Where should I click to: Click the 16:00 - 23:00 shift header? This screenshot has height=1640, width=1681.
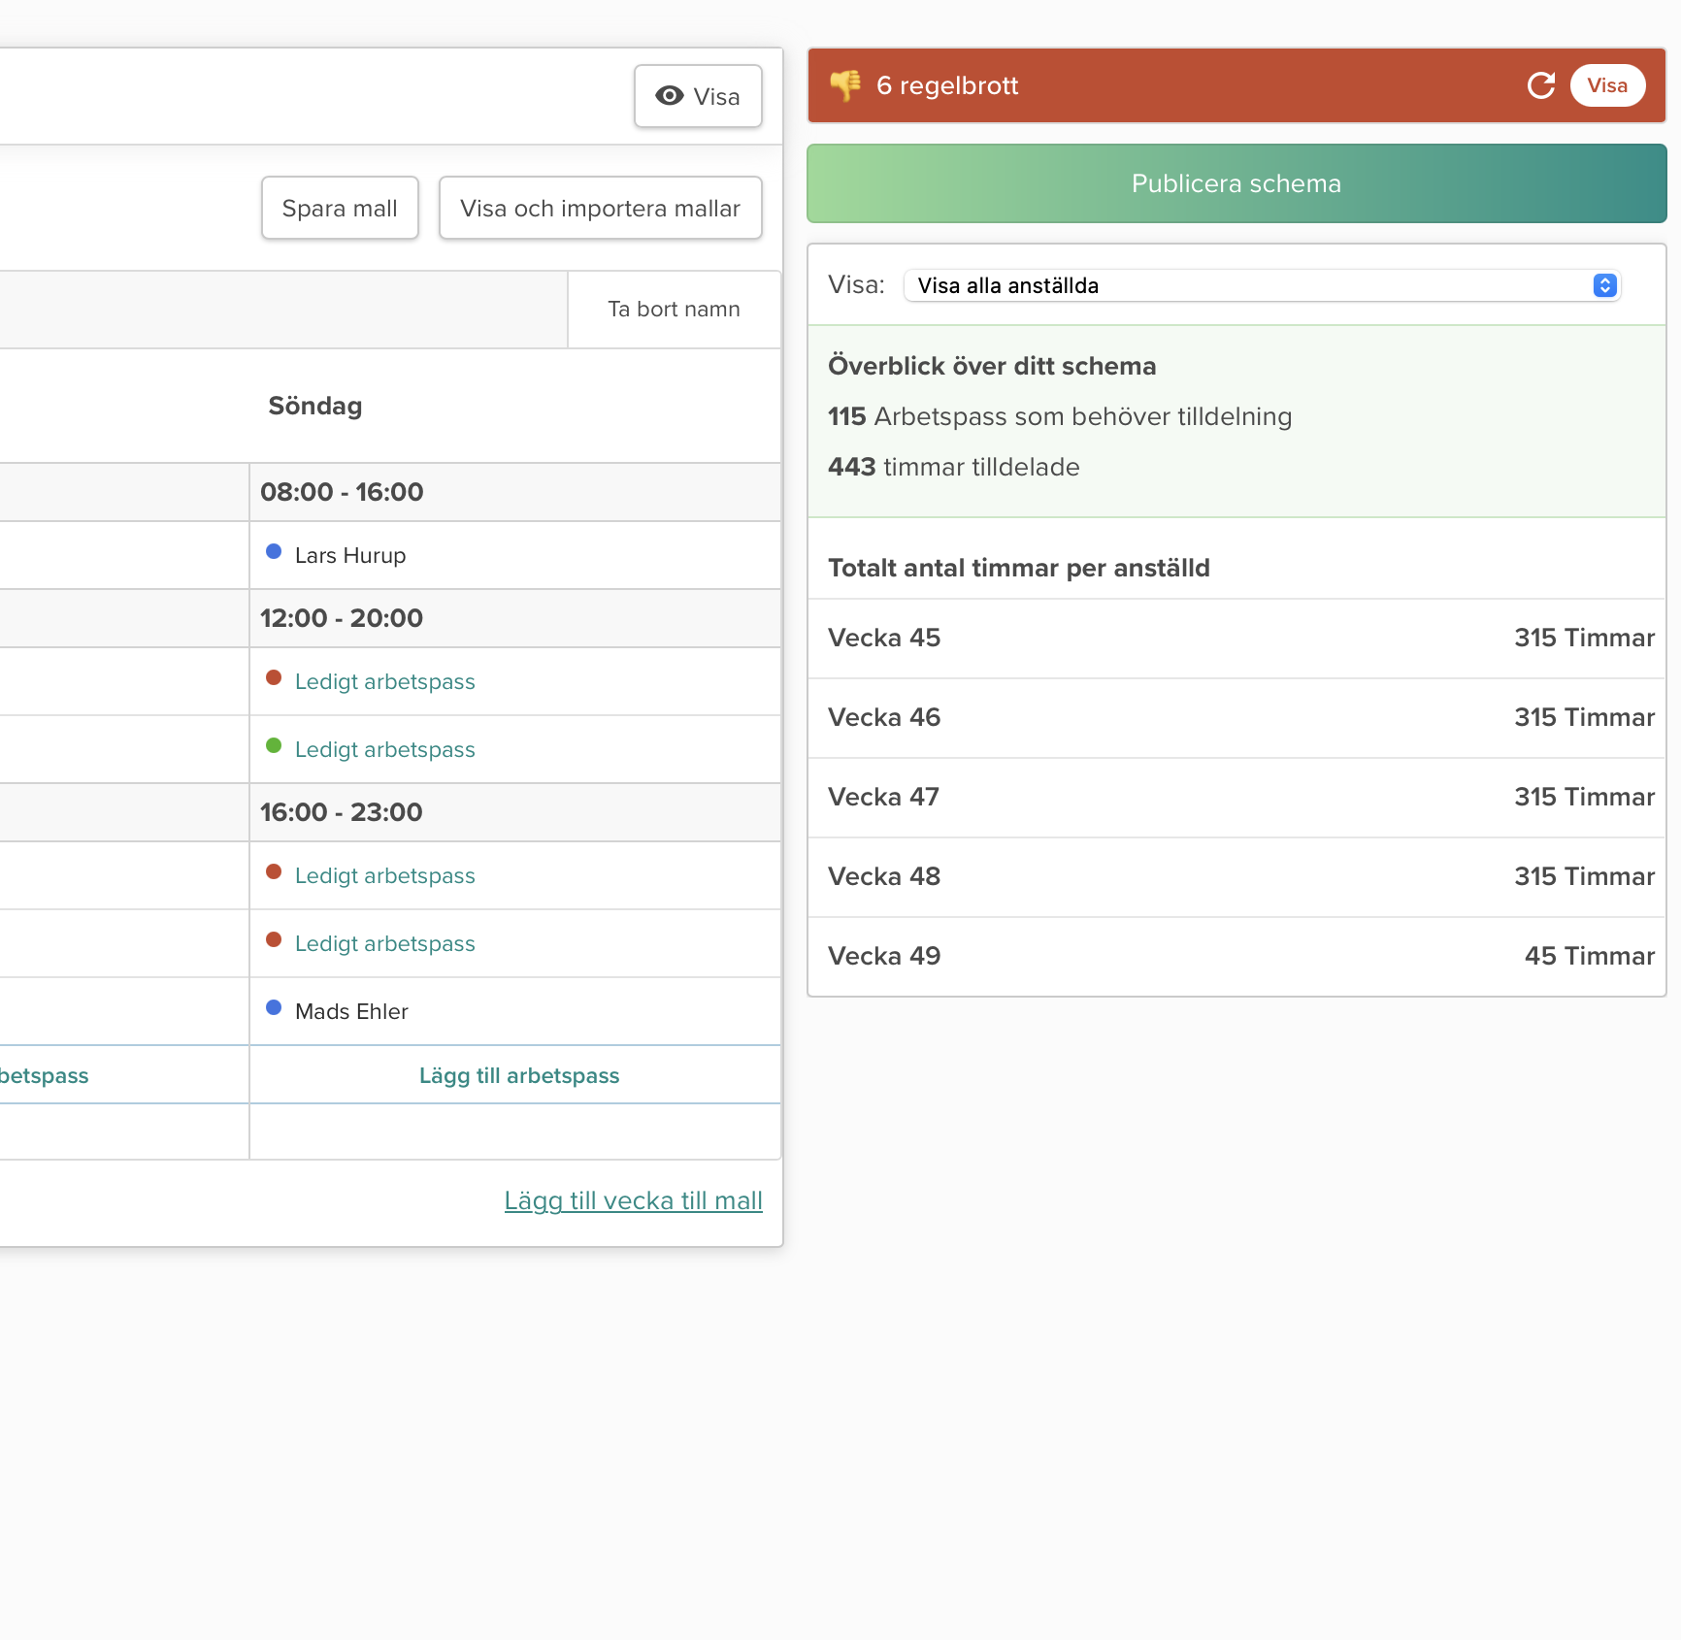(342, 812)
